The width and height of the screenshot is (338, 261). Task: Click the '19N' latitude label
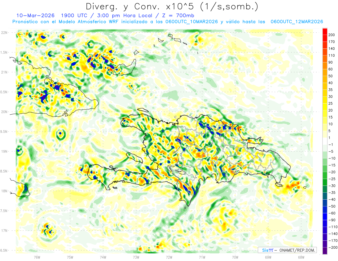click(4, 151)
